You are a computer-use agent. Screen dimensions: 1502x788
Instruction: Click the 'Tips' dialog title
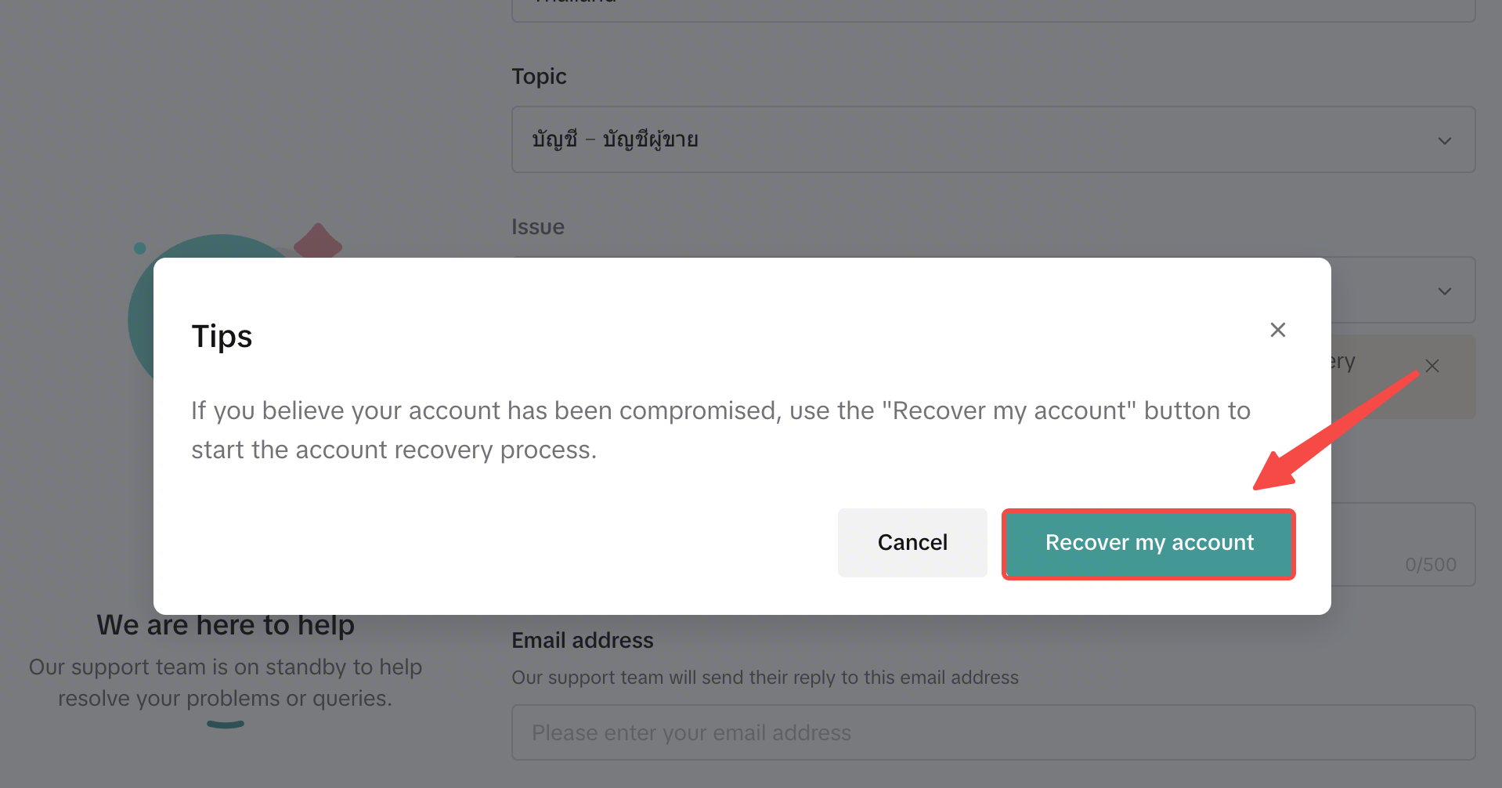[x=222, y=336]
